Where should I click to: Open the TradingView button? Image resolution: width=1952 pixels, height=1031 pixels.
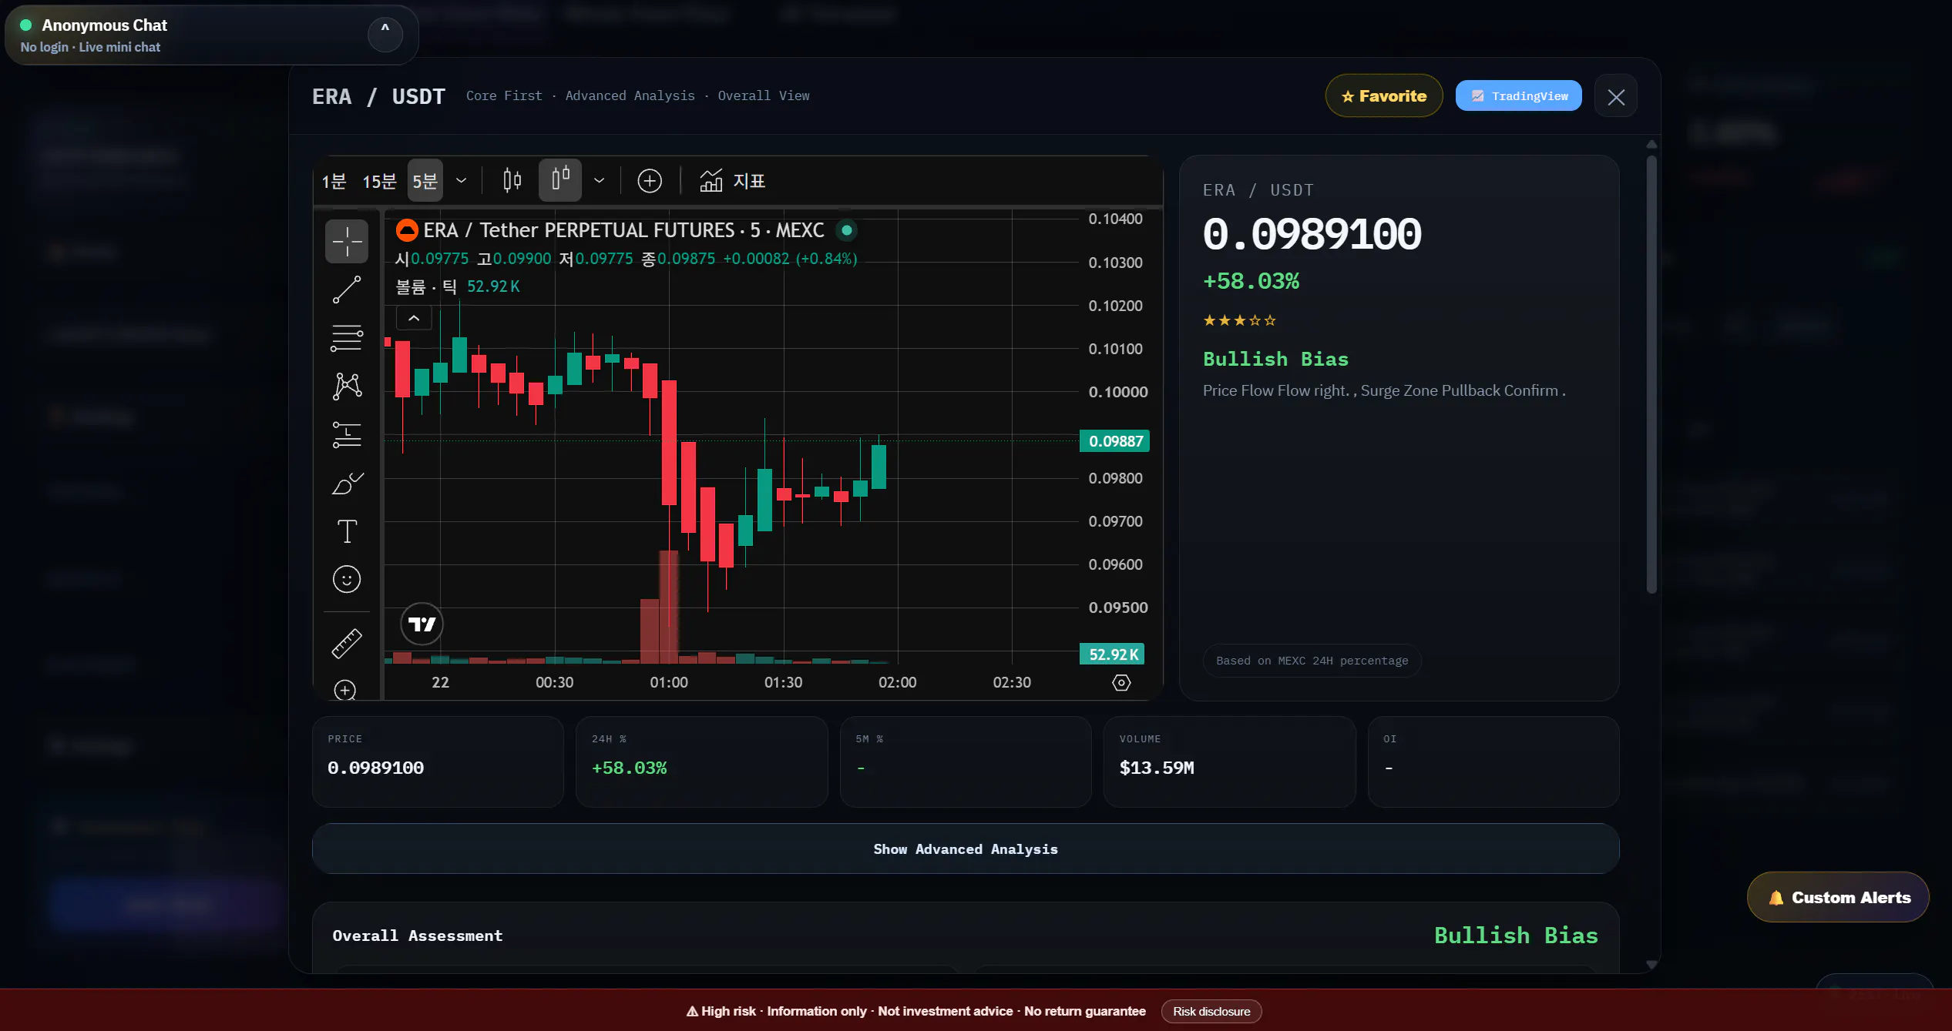coord(1518,95)
